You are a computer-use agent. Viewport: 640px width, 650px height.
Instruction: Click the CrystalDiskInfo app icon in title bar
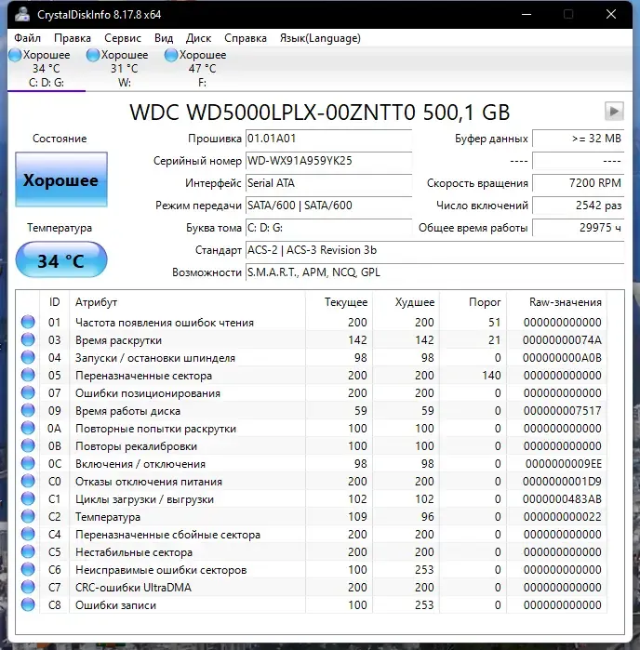tap(22, 14)
